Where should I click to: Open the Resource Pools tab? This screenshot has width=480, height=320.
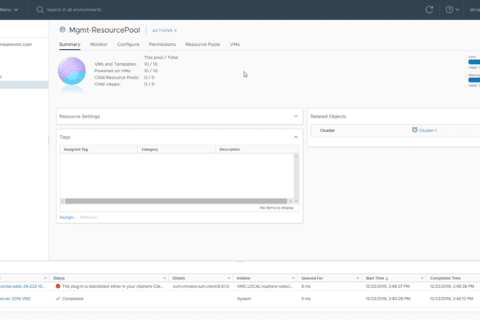point(203,44)
